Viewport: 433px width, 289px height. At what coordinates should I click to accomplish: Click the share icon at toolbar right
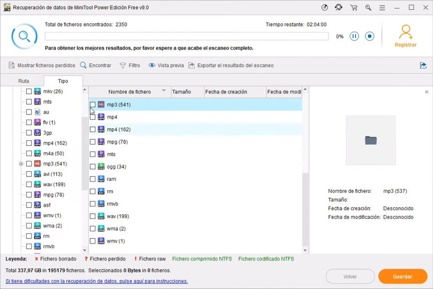point(423,65)
